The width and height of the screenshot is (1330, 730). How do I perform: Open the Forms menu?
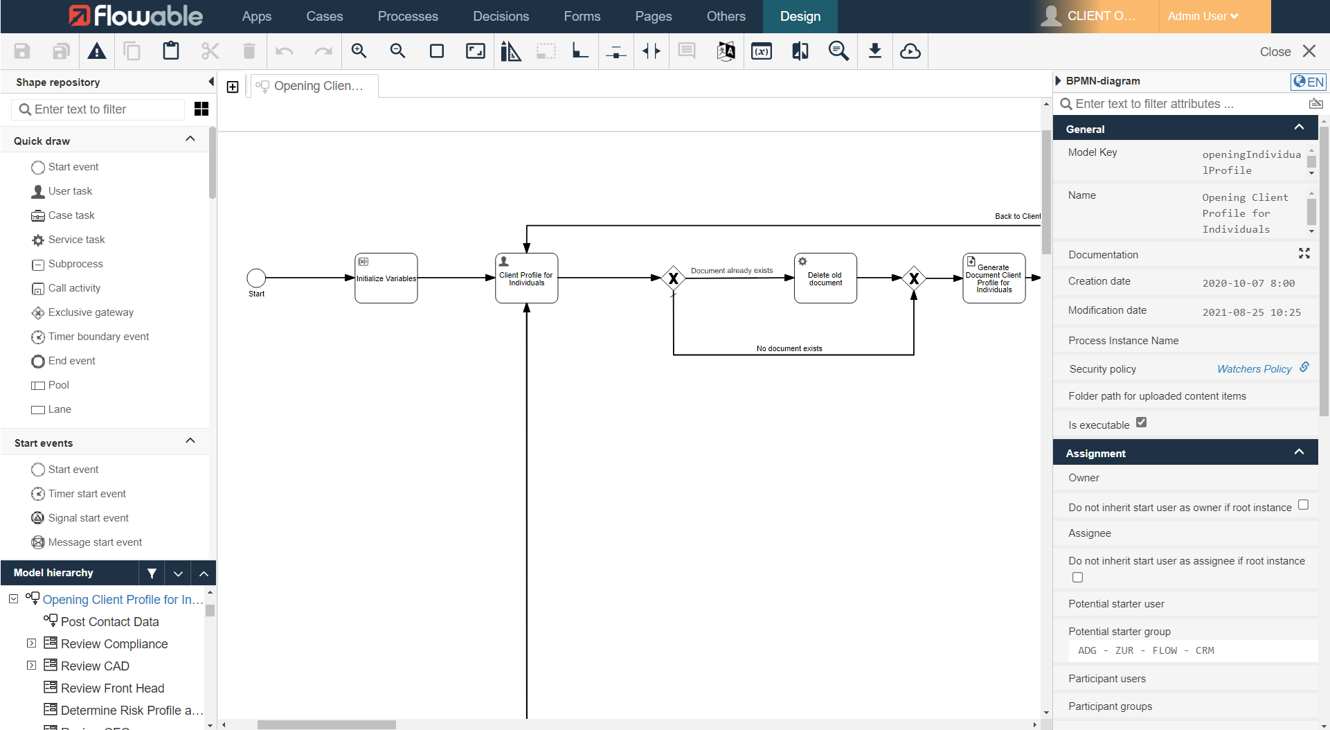click(x=582, y=16)
